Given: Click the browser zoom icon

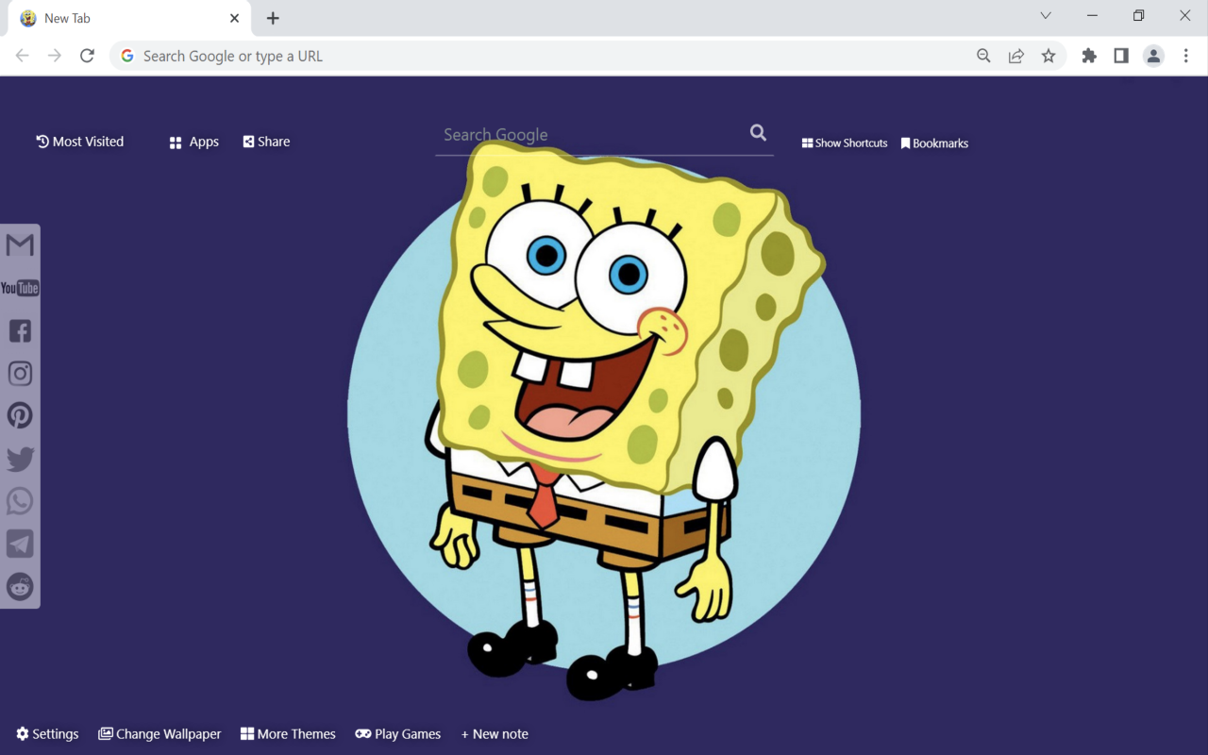Looking at the screenshot, I should [983, 56].
